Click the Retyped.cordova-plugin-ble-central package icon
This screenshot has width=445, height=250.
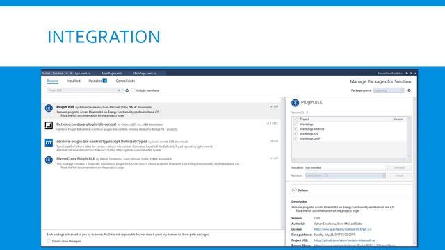49,125
